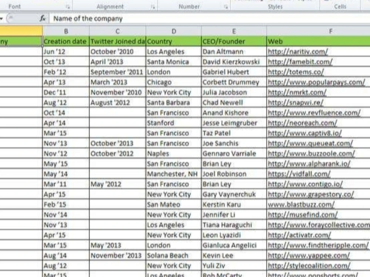370x277 pixels.
Task: Open the yappee.com link
Action: [x=309, y=256]
